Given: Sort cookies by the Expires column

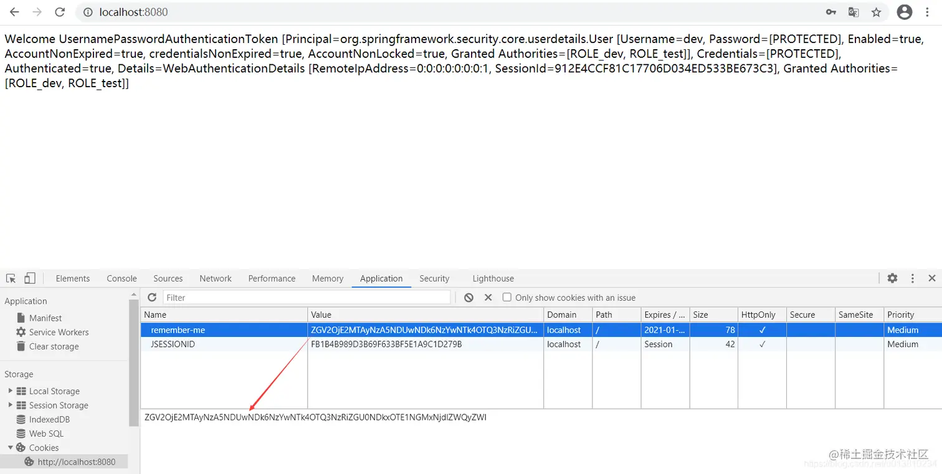Looking at the screenshot, I should click(665, 315).
